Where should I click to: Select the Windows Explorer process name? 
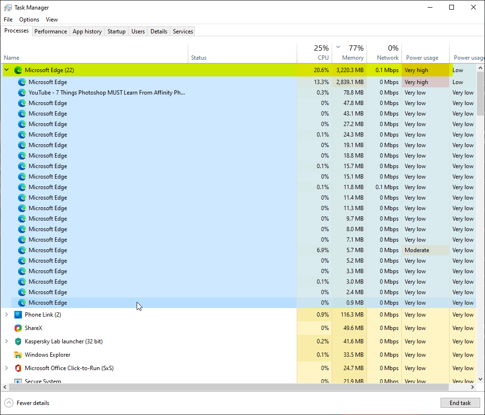click(x=48, y=355)
